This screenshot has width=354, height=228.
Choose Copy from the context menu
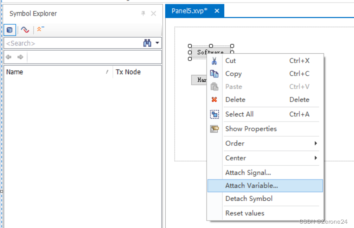265,74
